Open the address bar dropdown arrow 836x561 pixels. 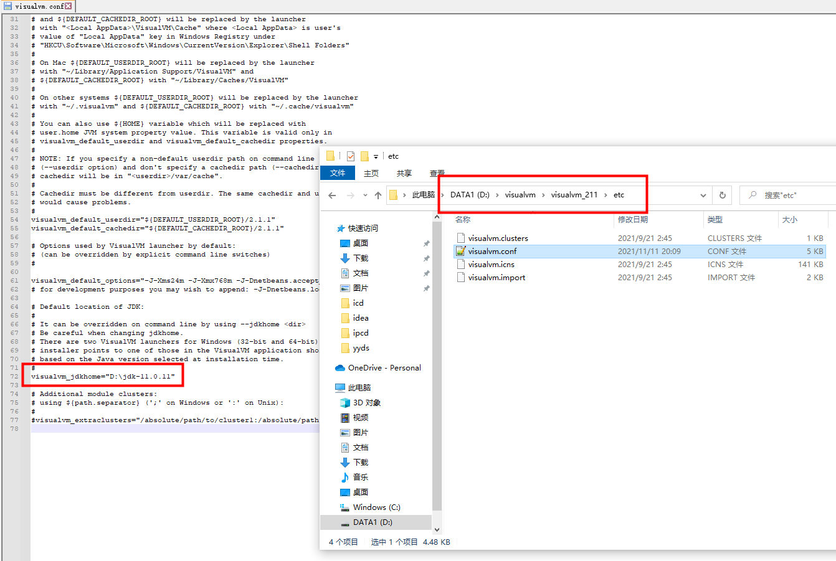[x=701, y=194]
